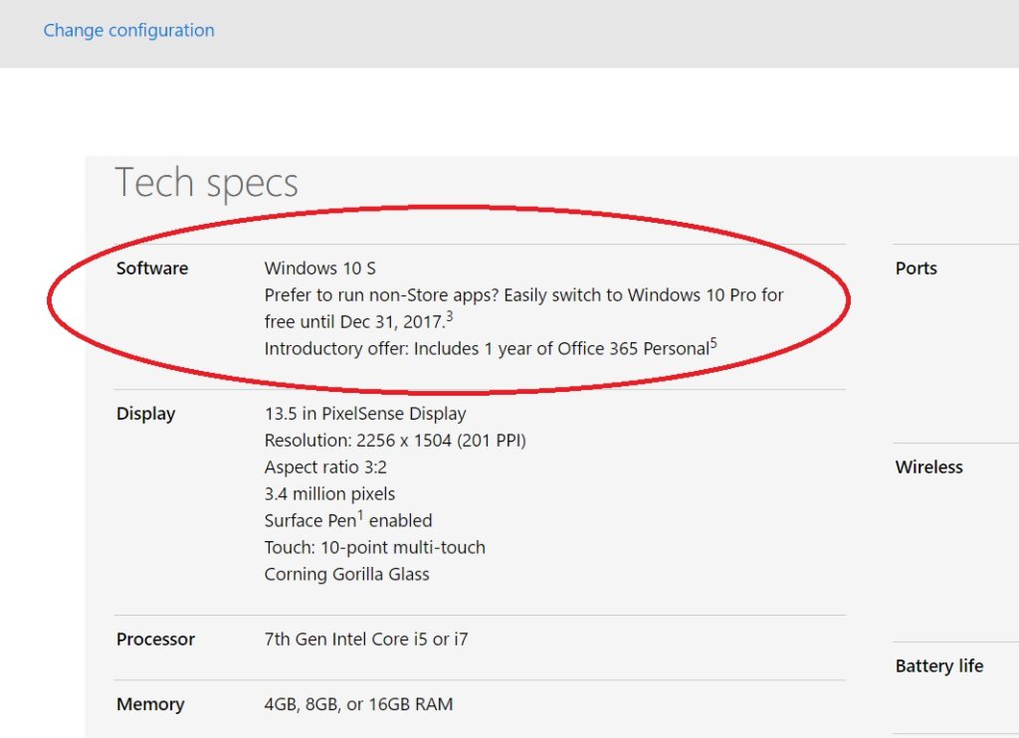Select '4GB, 8GB, or 16GB RAM' text
Screen dimensions: 1019x738
pyautogui.click(x=358, y=704)
